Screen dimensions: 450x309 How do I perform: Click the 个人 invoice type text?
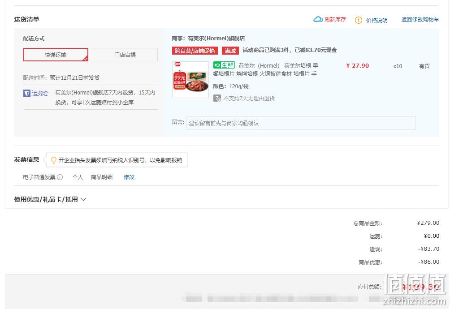coord(78,177)
